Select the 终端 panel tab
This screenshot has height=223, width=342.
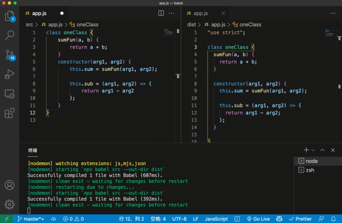click(x=33, y=150)
